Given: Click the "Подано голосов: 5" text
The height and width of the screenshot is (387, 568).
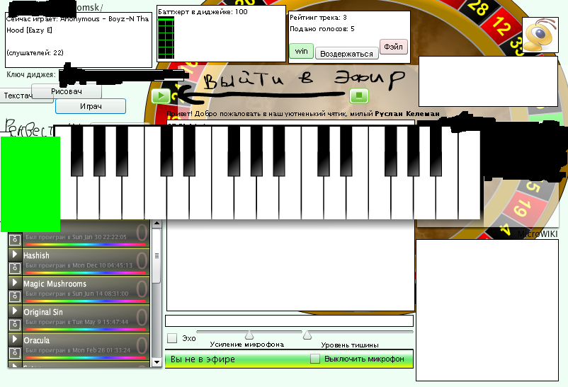Looking at the screenshot, I should [322, 29].
